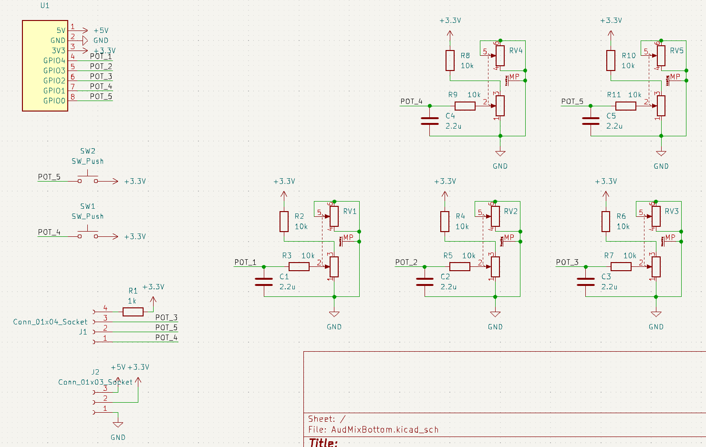Select the J2 reference designator text
706x447 pixels.
tap(95, 372)
